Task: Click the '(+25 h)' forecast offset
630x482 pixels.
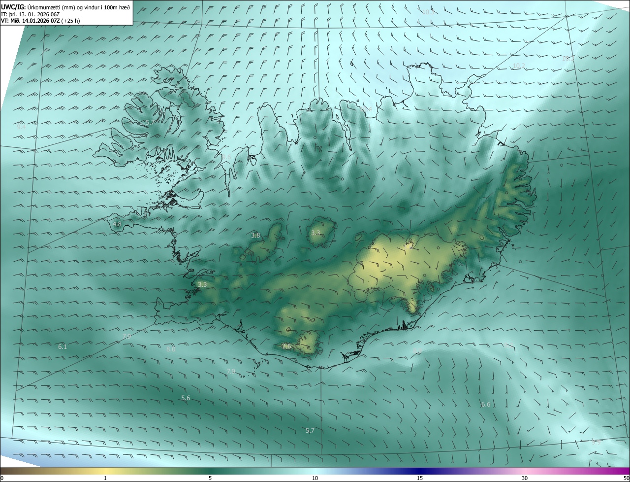Action: 71,21
